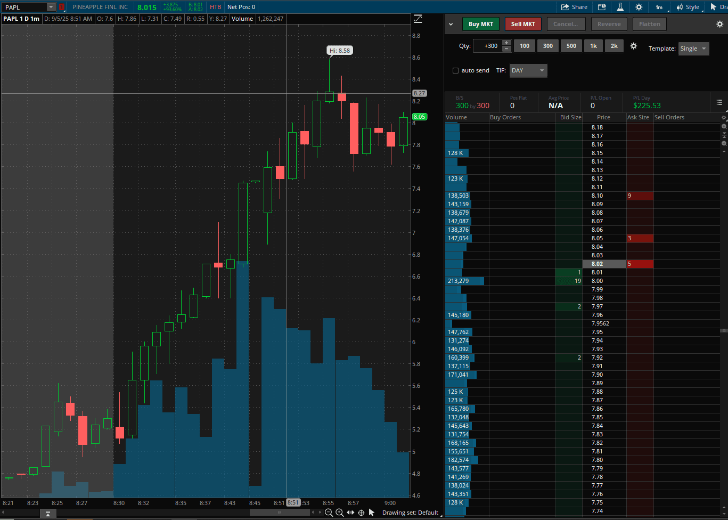Click the crosshair pan icon below chart
This screenshot has height=520, width=728.
[361, 513]
